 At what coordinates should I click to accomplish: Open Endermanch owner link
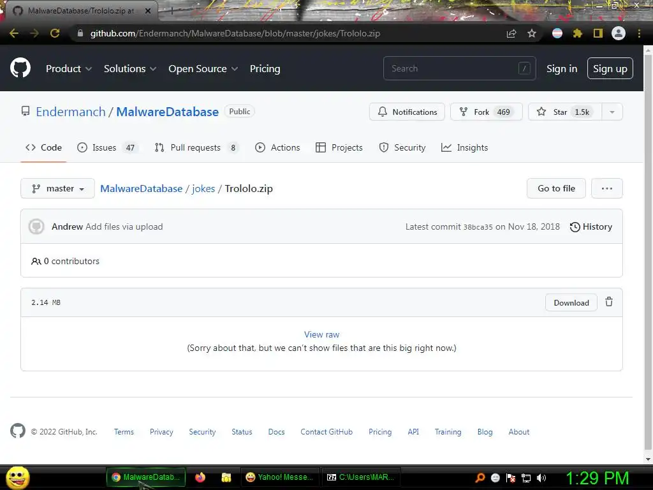coord(70,112)
